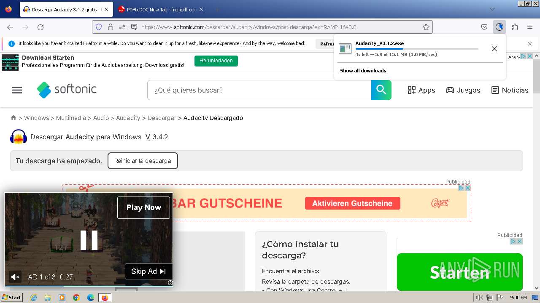Open a new tab with plus button
The image size is (540, 303).
[x=217, y=9]
